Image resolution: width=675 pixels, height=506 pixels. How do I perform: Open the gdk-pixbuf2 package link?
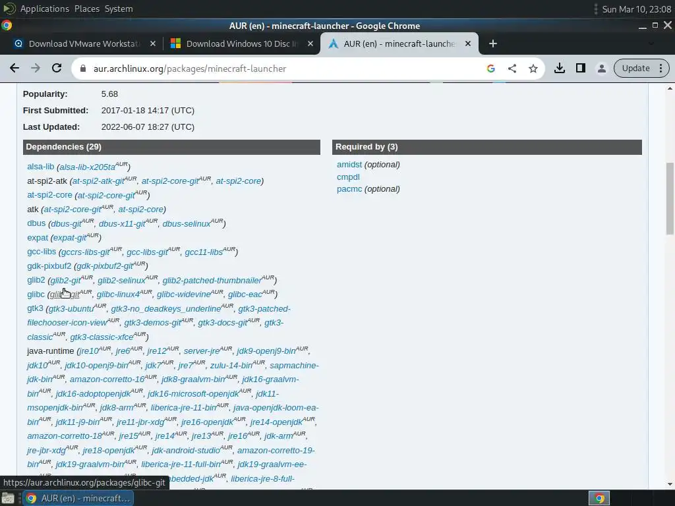point(49,266)
